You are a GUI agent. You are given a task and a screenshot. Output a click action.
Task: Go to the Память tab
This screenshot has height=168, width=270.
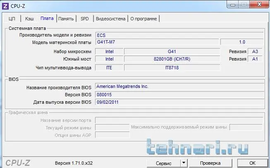(x=66, y=19)
